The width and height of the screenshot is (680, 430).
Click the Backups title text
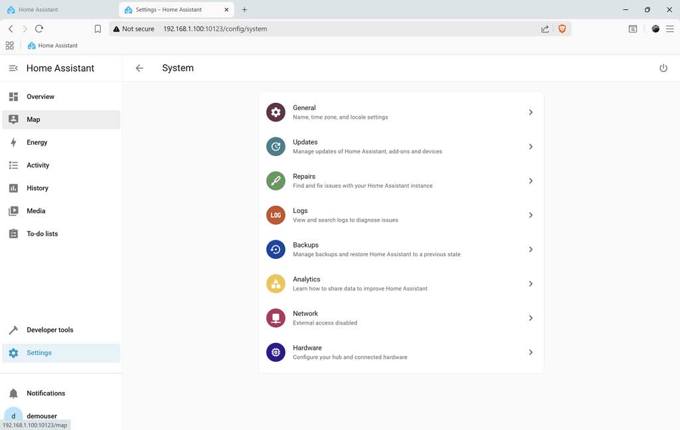click(x=305, y=245)
